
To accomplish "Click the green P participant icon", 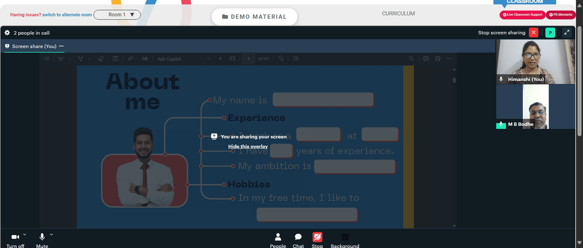I will point(550,33).
